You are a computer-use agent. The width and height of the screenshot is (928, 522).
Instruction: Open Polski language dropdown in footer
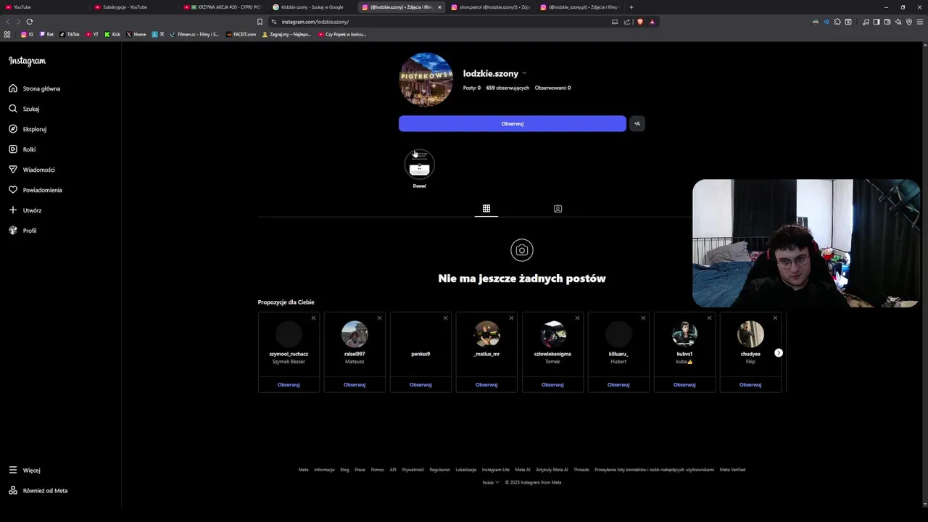click(x=491, y=483)
